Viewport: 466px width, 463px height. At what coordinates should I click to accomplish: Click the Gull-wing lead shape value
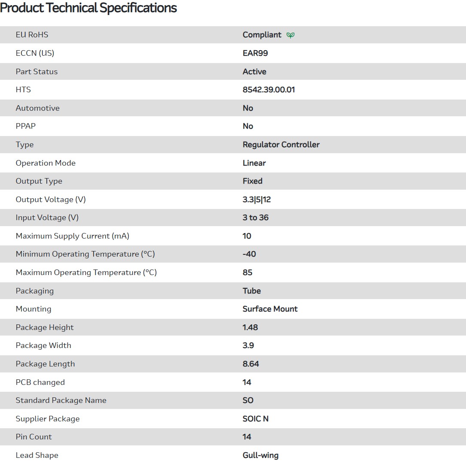pos(260,455)
